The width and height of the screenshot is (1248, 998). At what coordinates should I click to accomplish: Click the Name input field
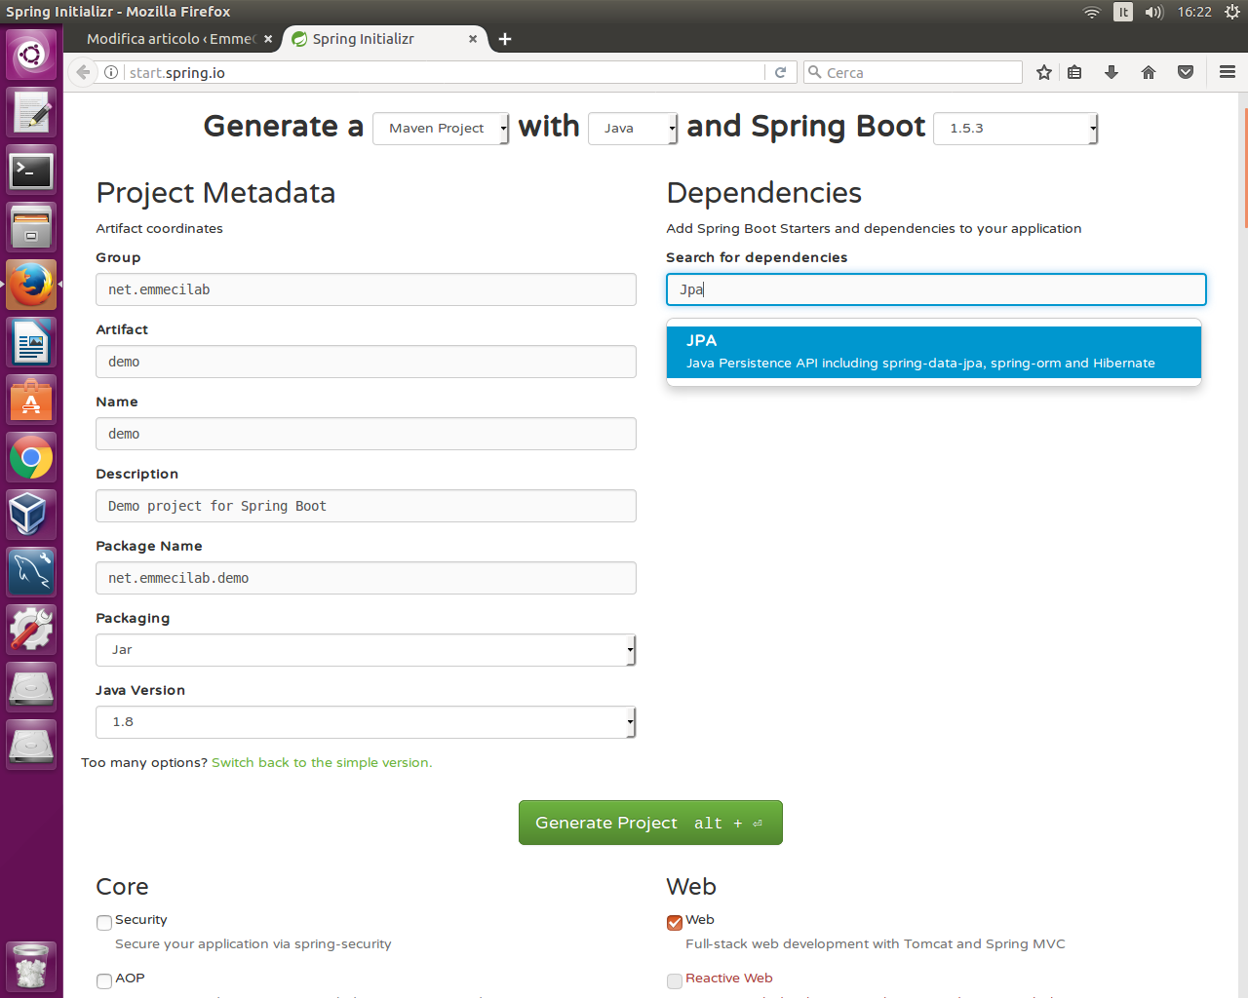point(366,434)
